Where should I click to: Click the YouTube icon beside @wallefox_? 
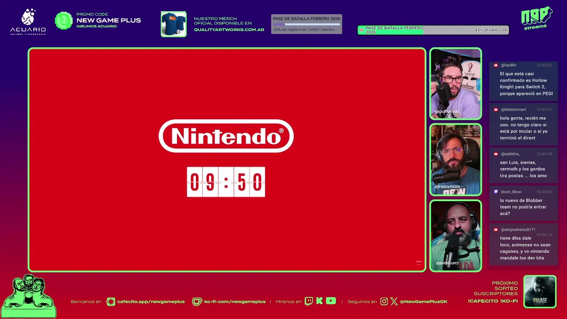(x=496, y=154)
